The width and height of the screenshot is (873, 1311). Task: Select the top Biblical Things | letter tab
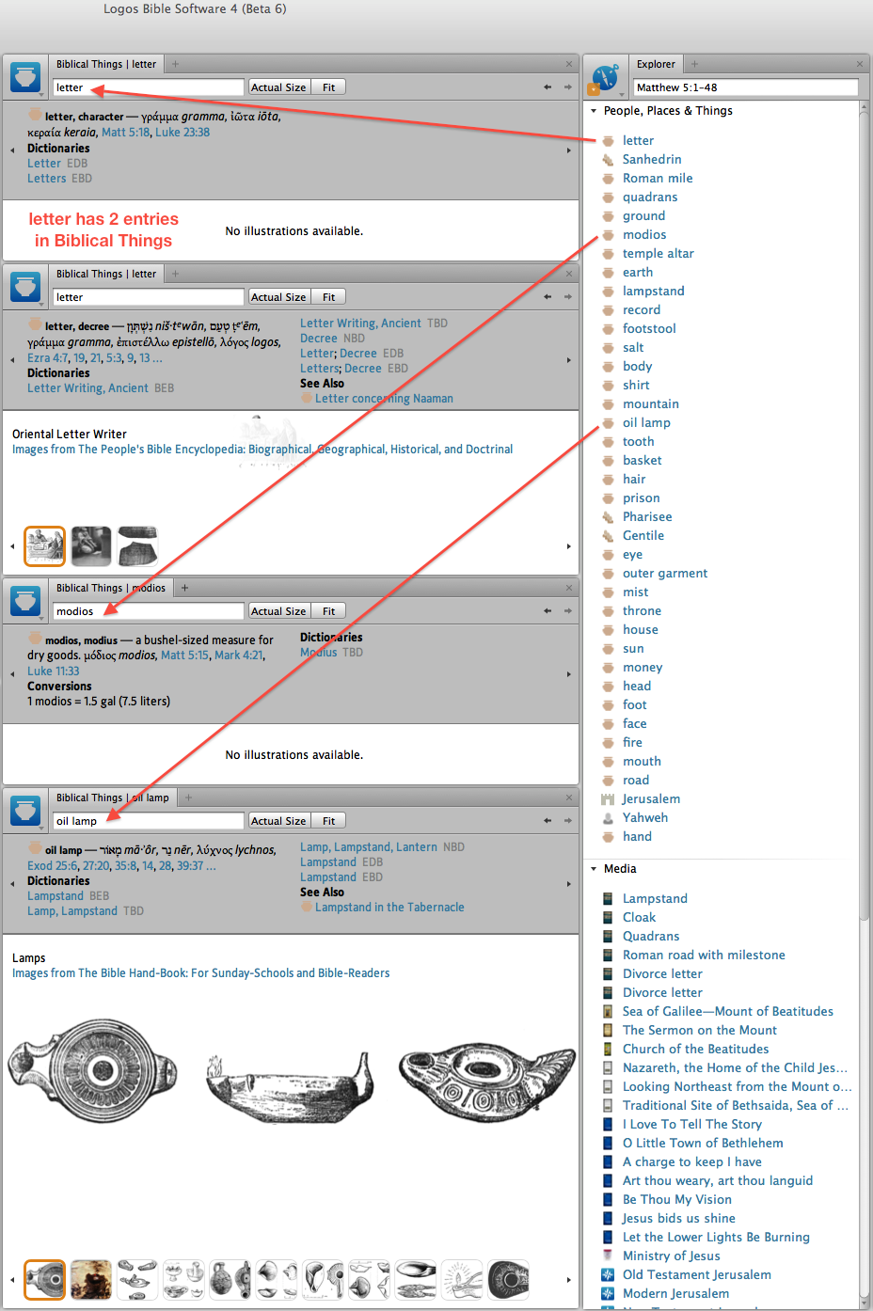click(105, 64)
